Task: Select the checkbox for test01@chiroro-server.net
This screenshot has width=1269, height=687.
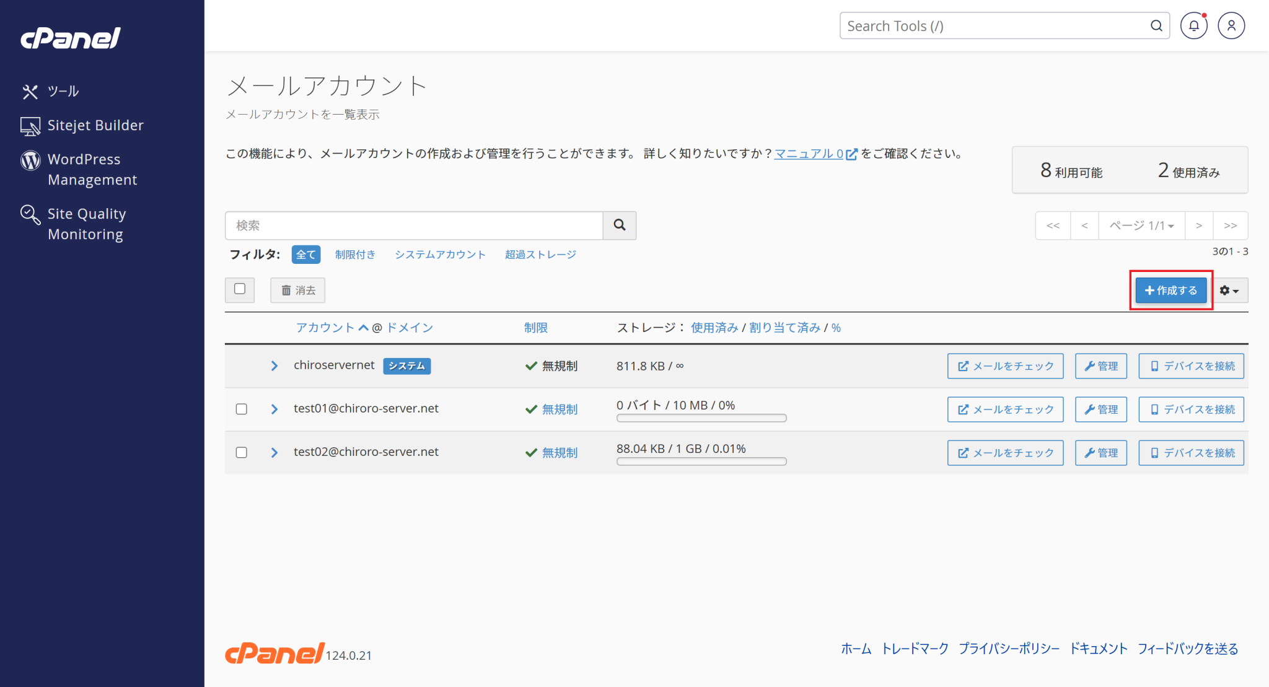Action: click(x=242, y=409)
